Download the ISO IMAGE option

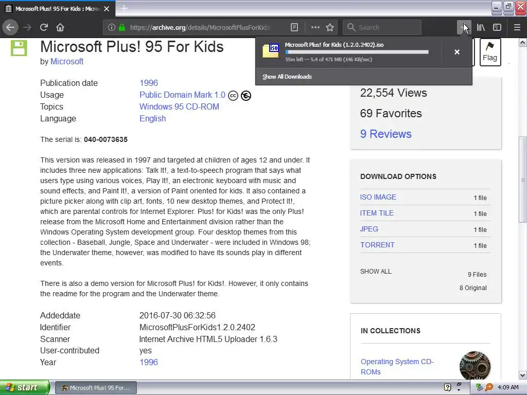tap(378, 197)
